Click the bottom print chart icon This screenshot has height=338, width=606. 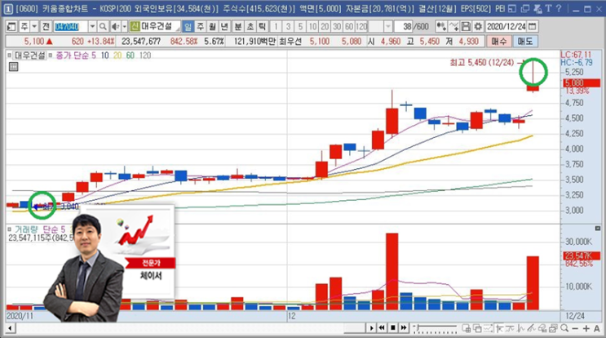tap(553, 328)
